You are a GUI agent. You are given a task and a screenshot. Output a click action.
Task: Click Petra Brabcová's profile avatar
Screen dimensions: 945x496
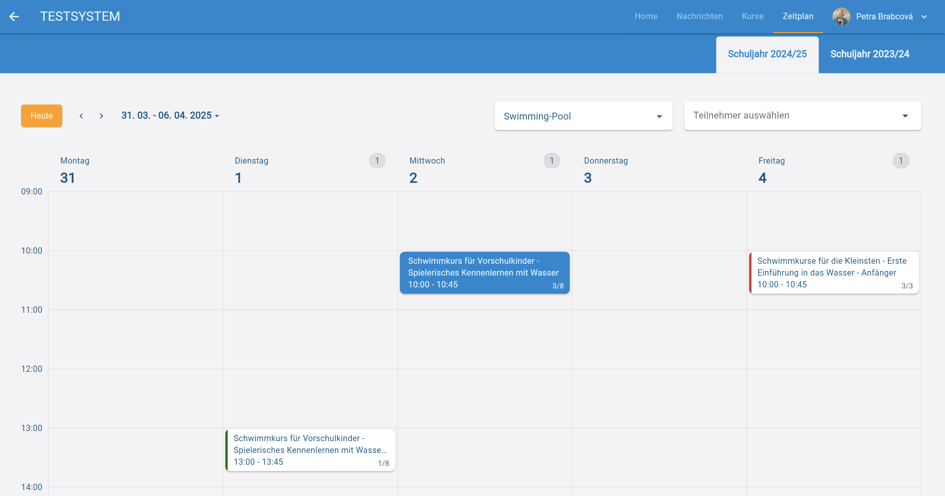click(x=841, y=16)
